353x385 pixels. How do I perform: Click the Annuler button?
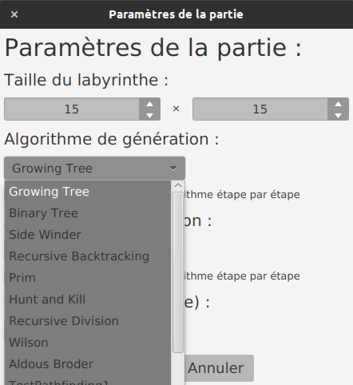click(x=218, y=368)
